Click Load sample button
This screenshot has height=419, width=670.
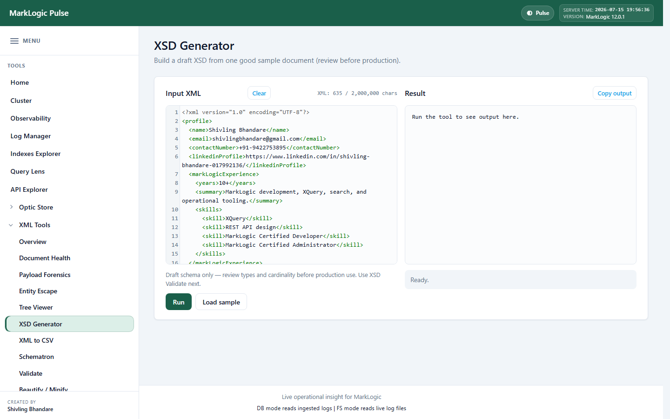pos(221,302)
